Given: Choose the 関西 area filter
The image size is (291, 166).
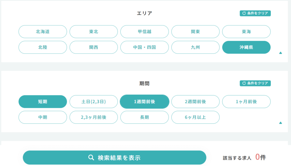Looking at the screenshot, I should (x=93, y=47).
